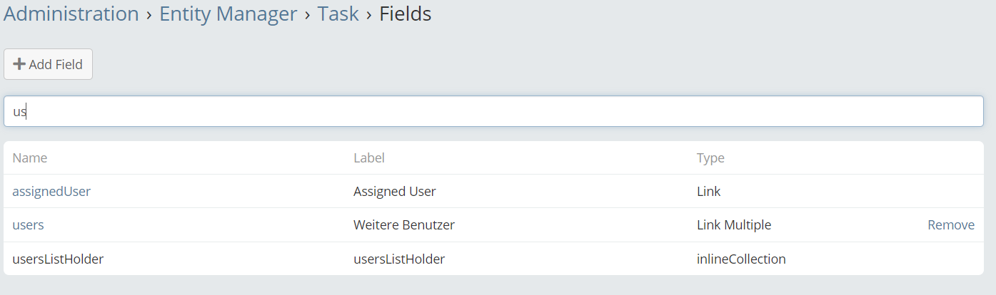Screen dimensions: 996x295
Task: Navigate to the Task breadcrumb link
Action: pos(338,14)
